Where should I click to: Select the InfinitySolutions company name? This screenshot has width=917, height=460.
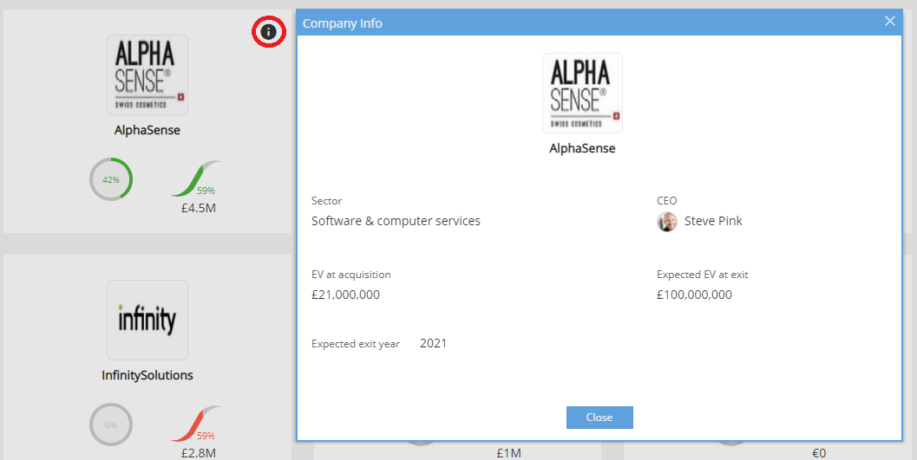147,375
